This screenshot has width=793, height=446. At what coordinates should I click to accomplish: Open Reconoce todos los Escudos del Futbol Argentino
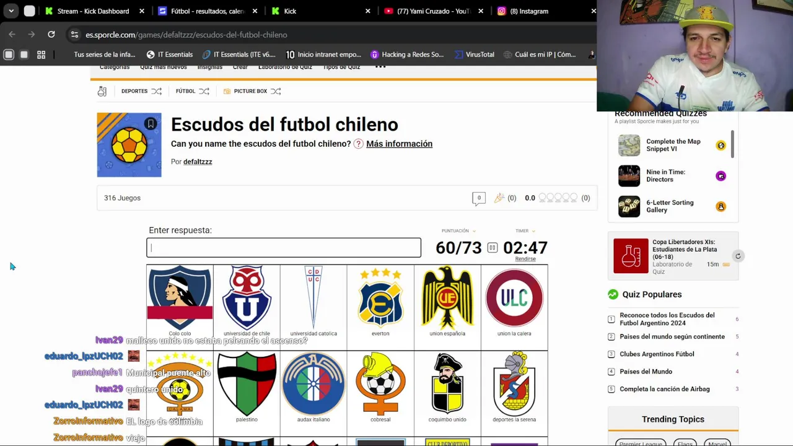point(667,319)
